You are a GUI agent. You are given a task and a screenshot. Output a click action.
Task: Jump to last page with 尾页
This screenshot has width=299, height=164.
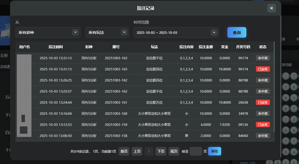174,151
